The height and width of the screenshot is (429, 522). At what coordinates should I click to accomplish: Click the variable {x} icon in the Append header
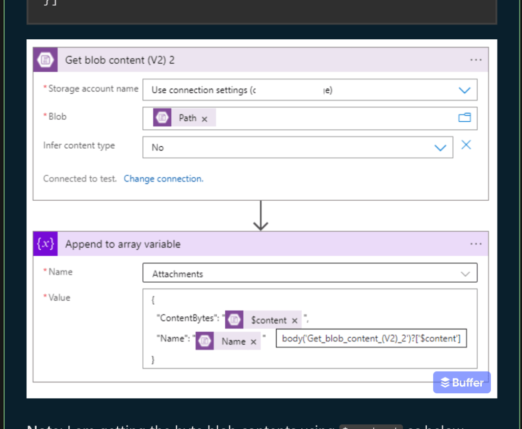(45, 244)
